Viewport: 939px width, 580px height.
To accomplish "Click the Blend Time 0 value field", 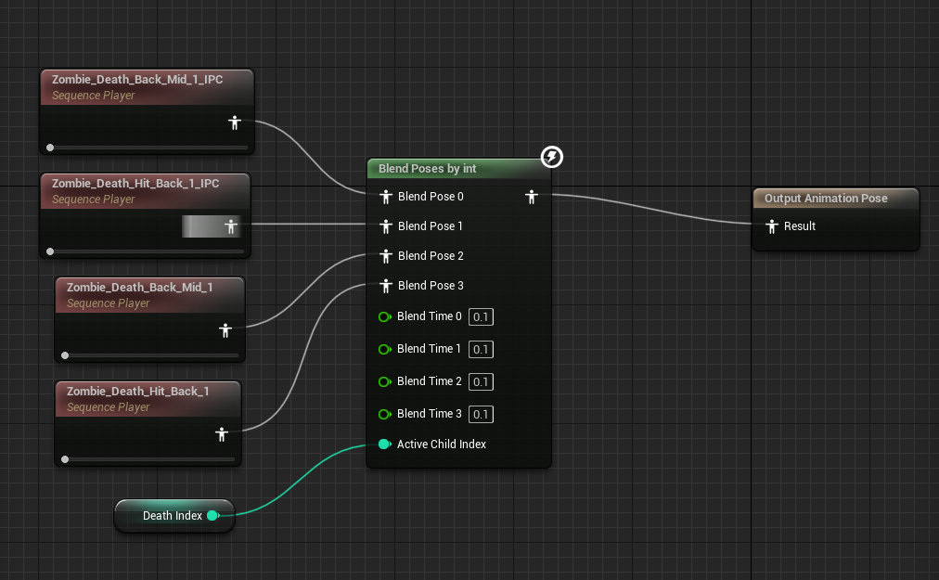I will point(481,317).
